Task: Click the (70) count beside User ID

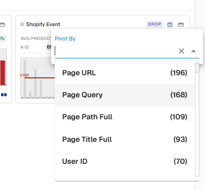Action: 180,161
